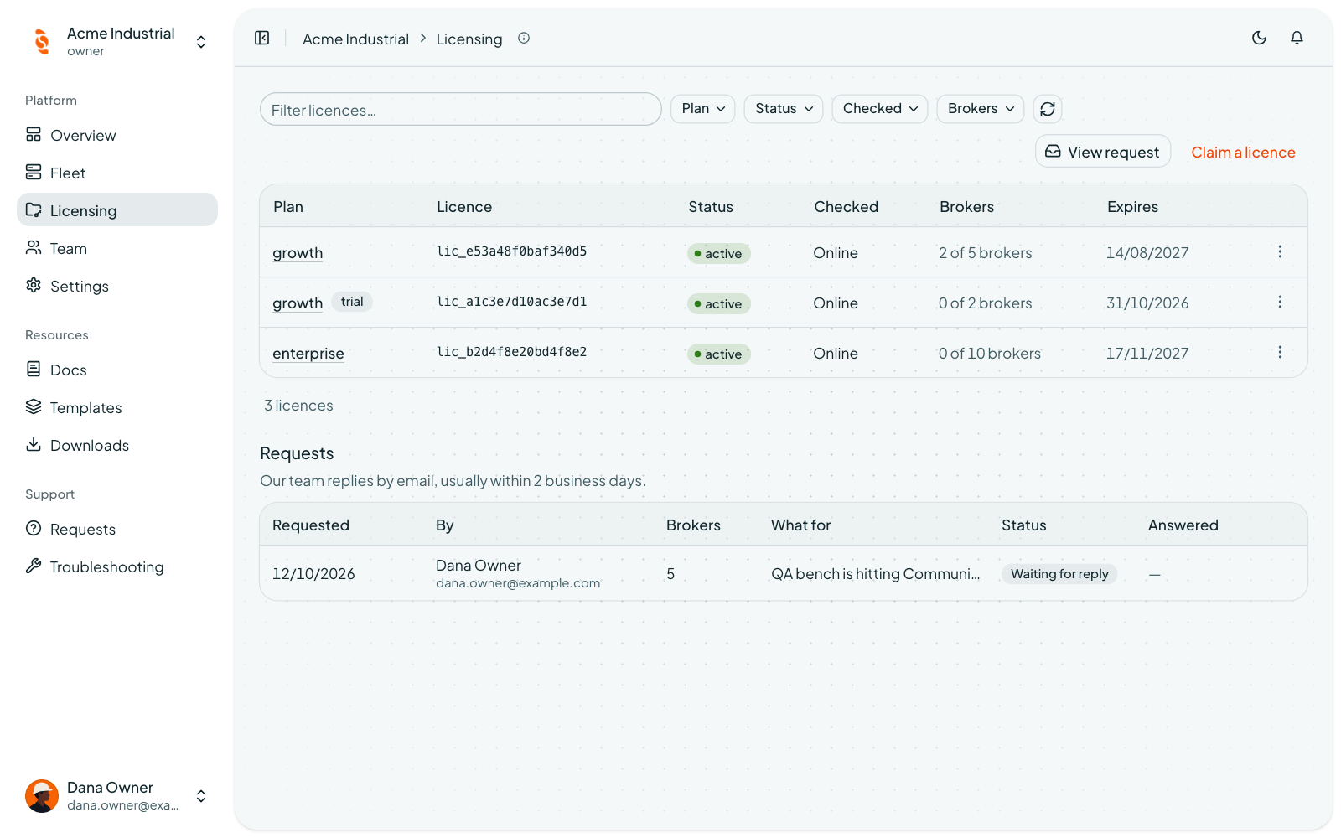Click the Waiting for reply badge

tap(1059, 574)
